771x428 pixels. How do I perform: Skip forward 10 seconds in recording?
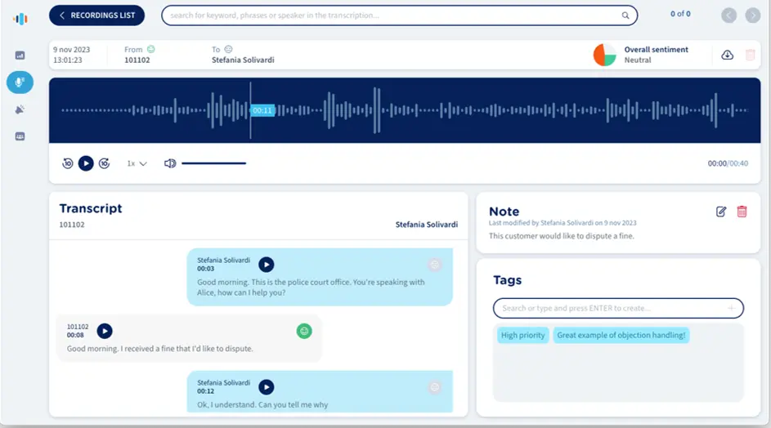[104, 163]
